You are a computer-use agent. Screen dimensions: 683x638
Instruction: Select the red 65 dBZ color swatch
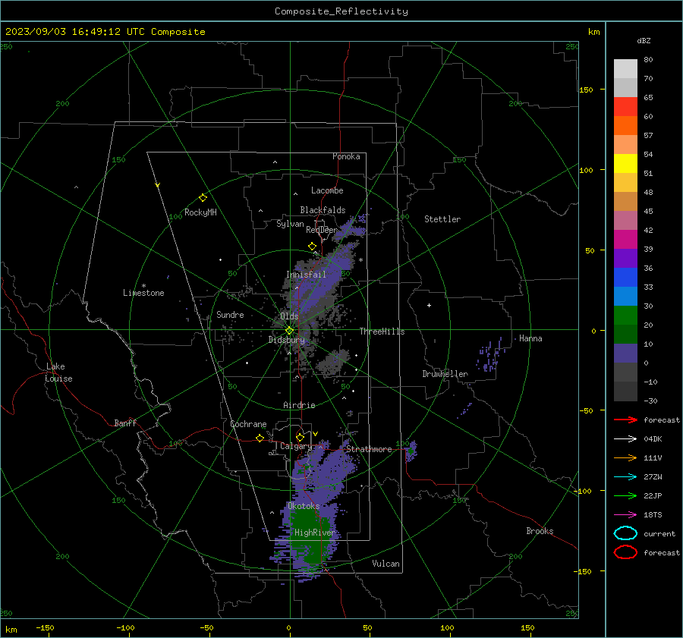click(625, 106)
